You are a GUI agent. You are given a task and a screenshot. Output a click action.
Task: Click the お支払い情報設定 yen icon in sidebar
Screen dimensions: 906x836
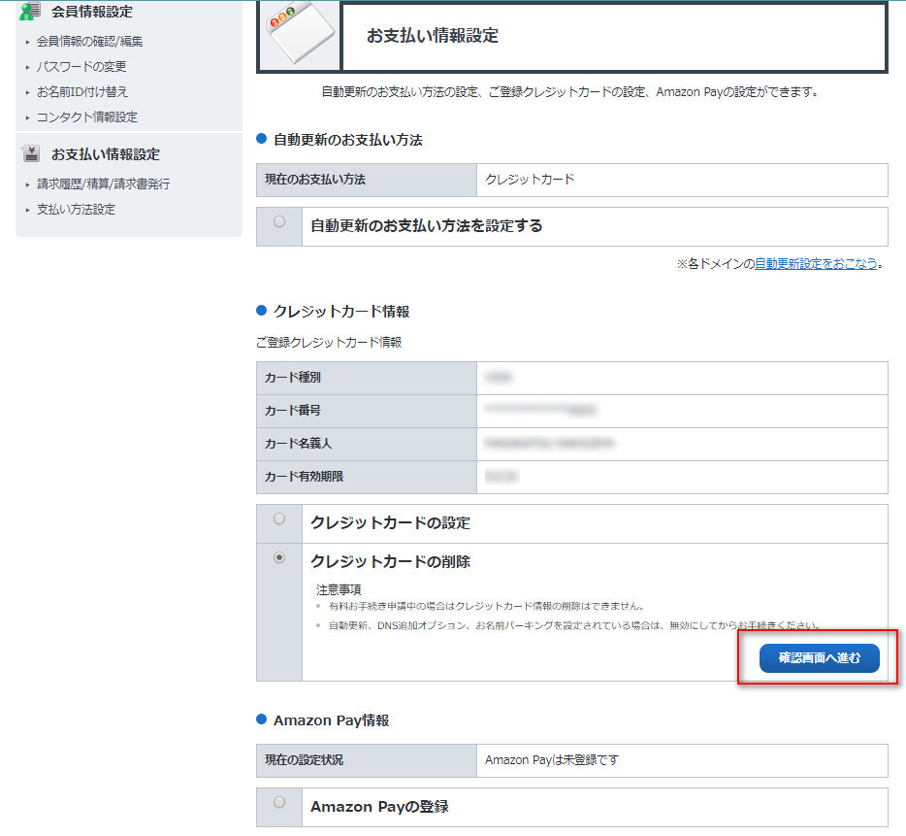[x=31, y=153]
